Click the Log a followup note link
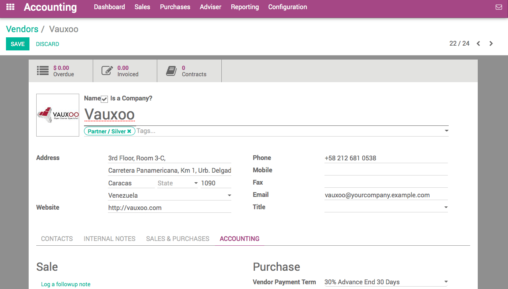The width and height of the screenshot is (508, 289). [66, 284]
